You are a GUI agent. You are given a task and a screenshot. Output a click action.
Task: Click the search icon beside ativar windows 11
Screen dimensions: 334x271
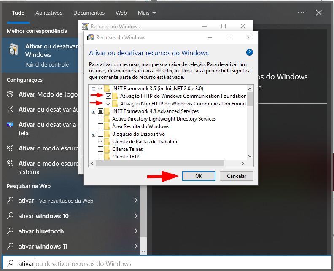(10, 246)
